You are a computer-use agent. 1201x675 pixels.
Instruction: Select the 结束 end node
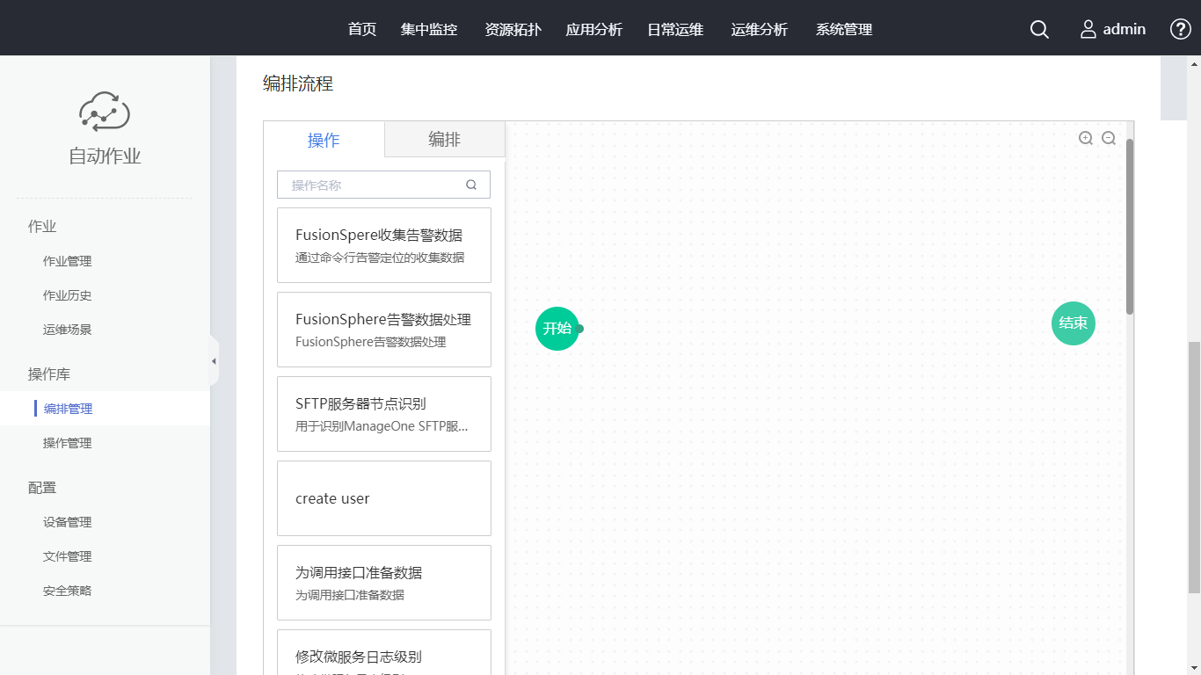click(x=1073, y=323)
